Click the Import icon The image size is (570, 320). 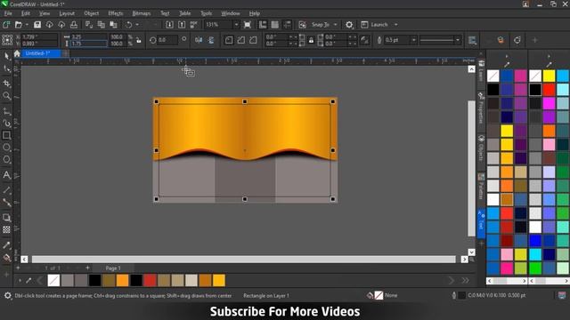169,25
